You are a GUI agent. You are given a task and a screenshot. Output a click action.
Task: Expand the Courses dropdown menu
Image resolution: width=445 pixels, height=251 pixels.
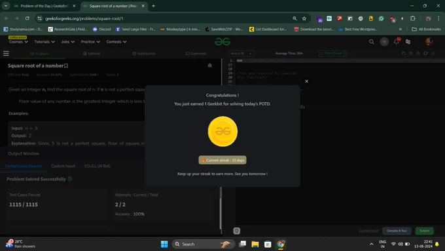18,42
